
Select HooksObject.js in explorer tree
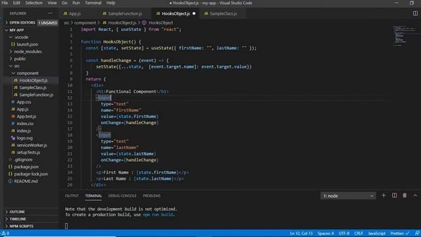(34, 80)
